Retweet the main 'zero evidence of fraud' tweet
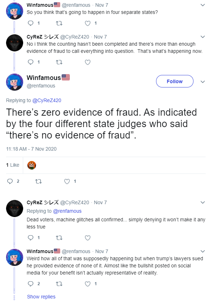The width and height of the screenshot is (212, 302). (x=38, y=181)
